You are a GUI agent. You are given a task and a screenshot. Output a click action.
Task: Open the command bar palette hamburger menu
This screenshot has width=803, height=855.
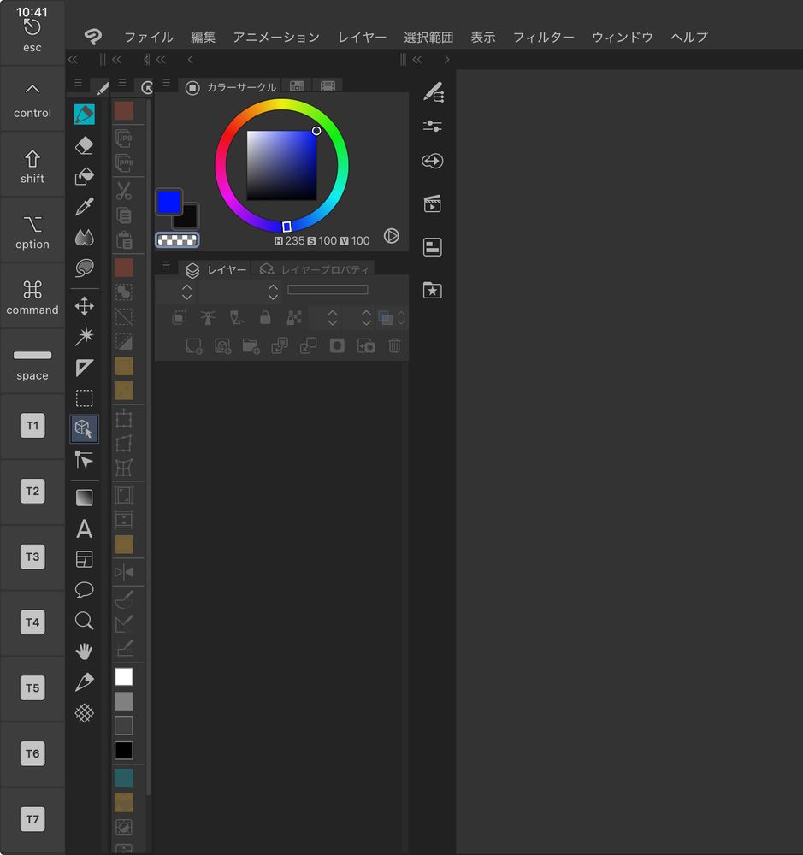[122, 83]
